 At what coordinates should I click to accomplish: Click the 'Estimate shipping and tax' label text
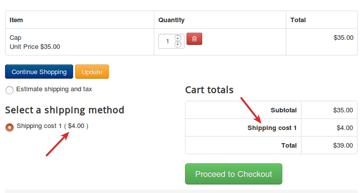[x=54, y=89]
